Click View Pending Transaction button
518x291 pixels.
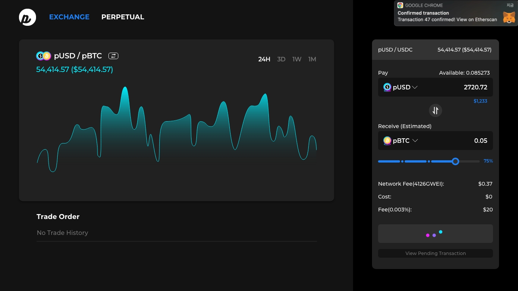pos(435,253)
